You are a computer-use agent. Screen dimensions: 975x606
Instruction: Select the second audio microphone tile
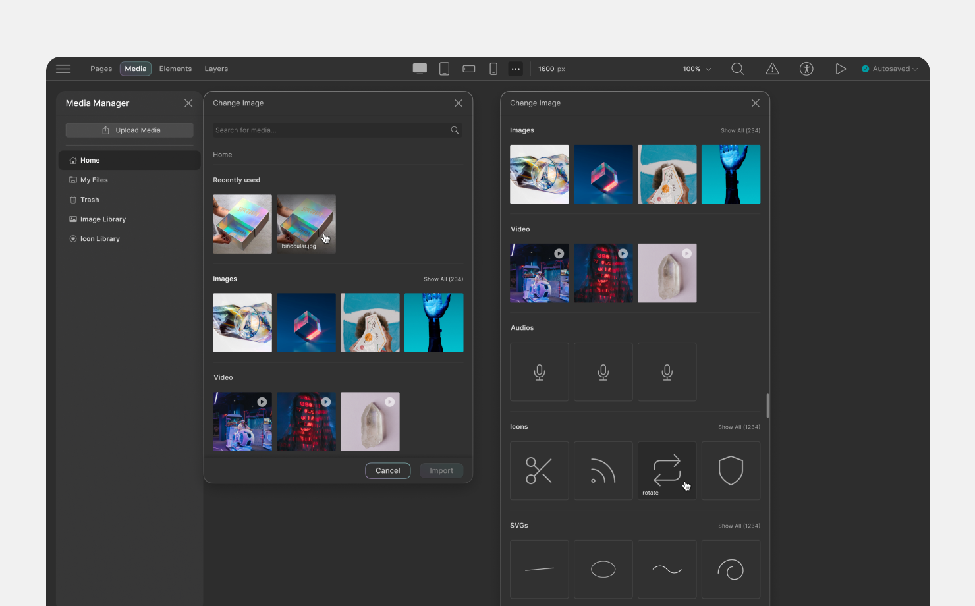(603, 372)
